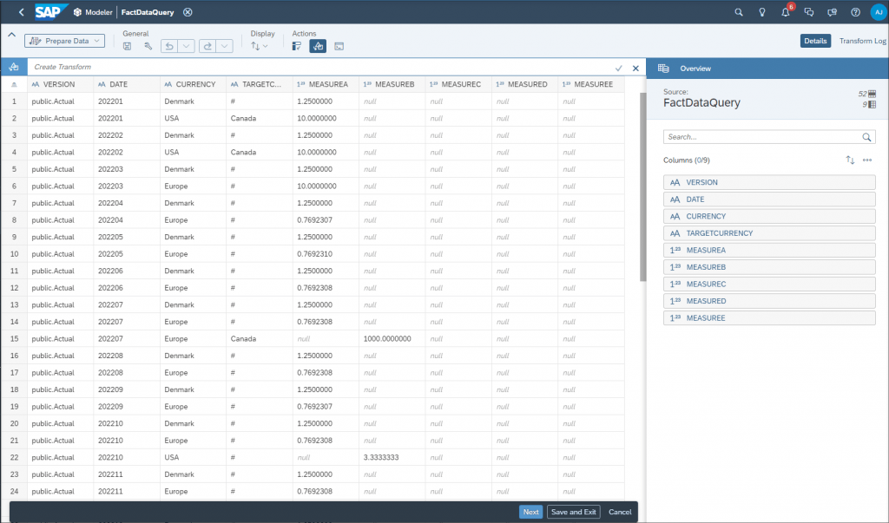Image resolution: width=889 pixels, height=523 pixels.
Task: Open the Display sort dropdown
Action: tap(259, 47)
